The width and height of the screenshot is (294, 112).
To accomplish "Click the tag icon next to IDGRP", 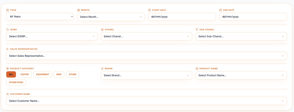I will click(7, 30).
